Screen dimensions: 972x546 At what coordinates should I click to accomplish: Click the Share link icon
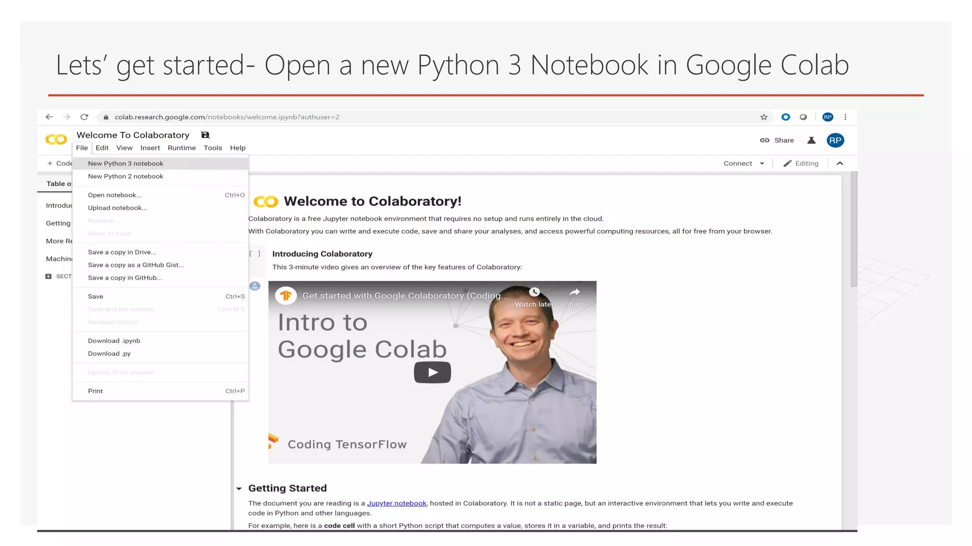click(x=765, y=140)
